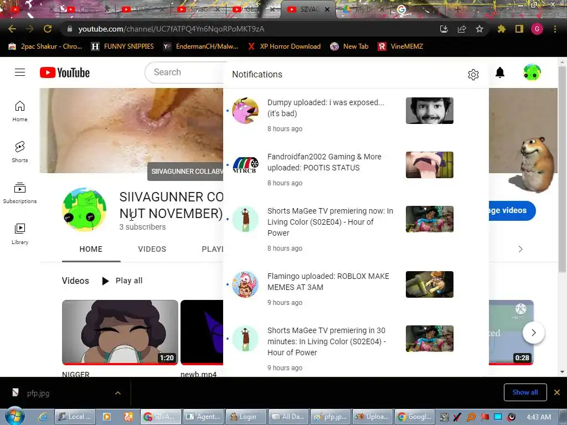
Task: Open notification settings gear icon
Action: click(x=473, y=75)
